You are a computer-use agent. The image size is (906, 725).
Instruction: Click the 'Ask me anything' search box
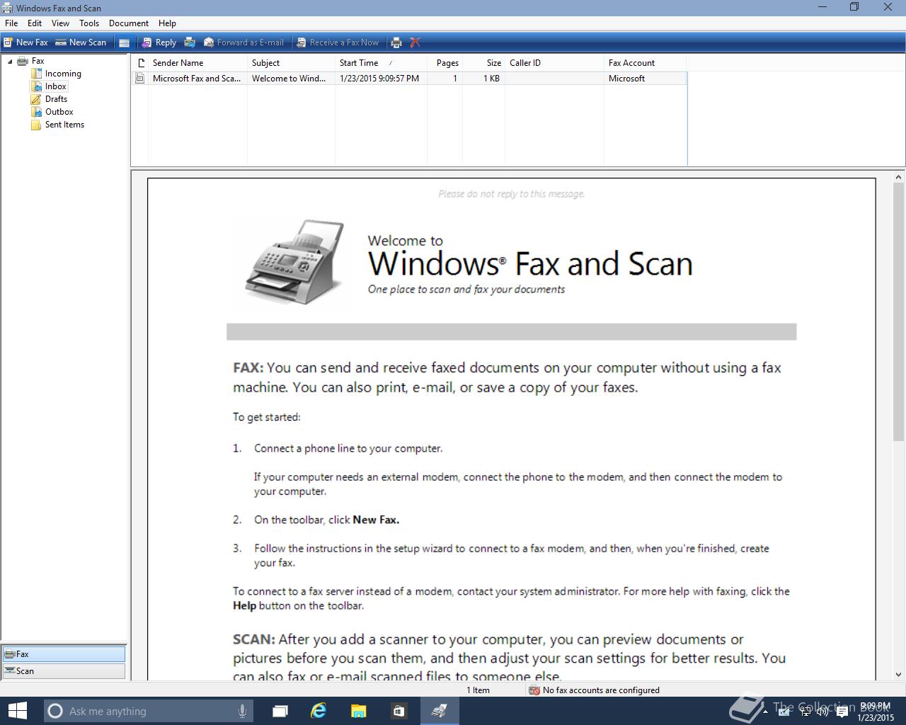click(x=148, y=711)
